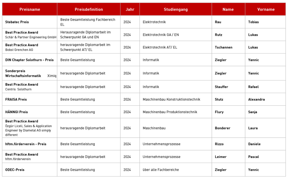Click the hftm.förderverein - Preis cell
288x179 pixels.
point(29,144)
